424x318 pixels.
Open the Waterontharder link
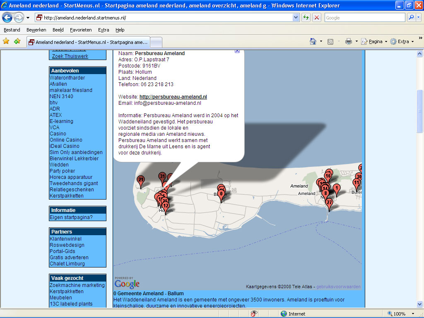[x=67, y=78]
